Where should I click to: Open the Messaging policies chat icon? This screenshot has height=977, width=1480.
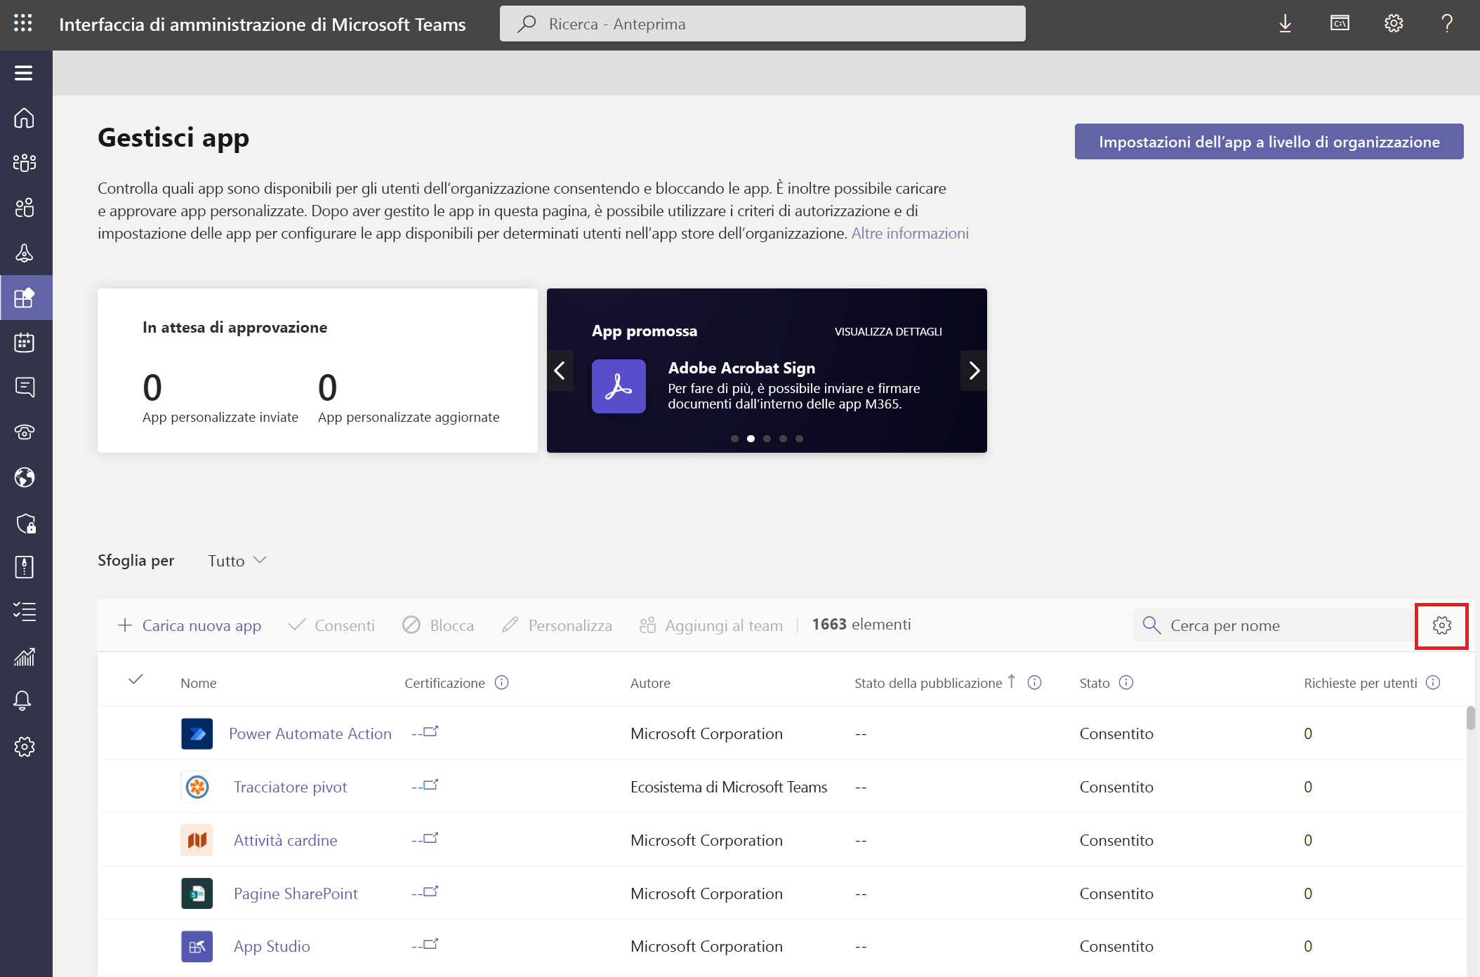click(25, 387)
